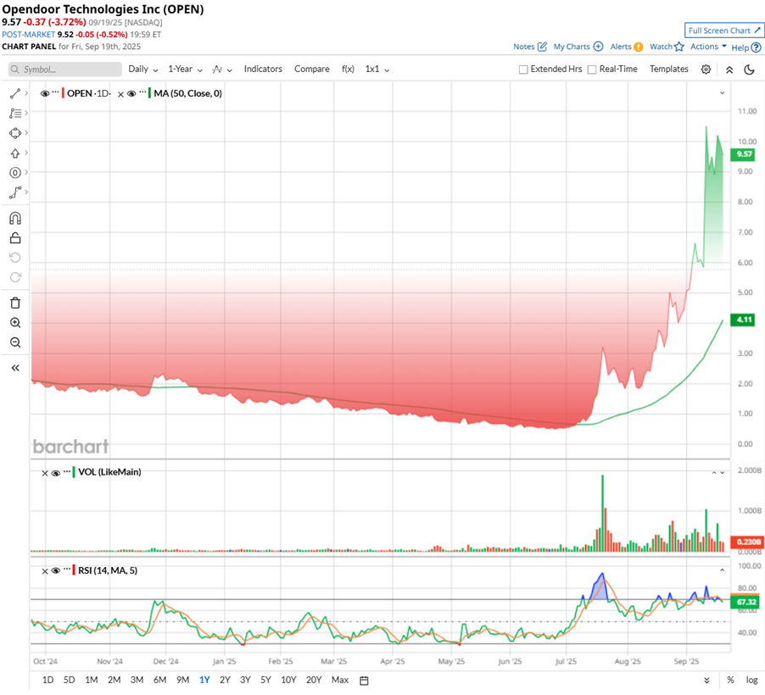Screen dimensions: 765x695
Task: Open the Indicators menu
Action: click(263, 69)
